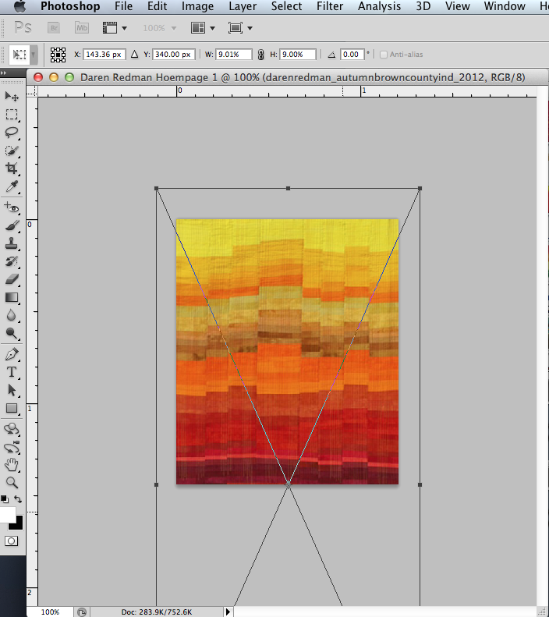The image size is (549, 617).
Task: Open the Window menu
Action: tap(505, 6)
